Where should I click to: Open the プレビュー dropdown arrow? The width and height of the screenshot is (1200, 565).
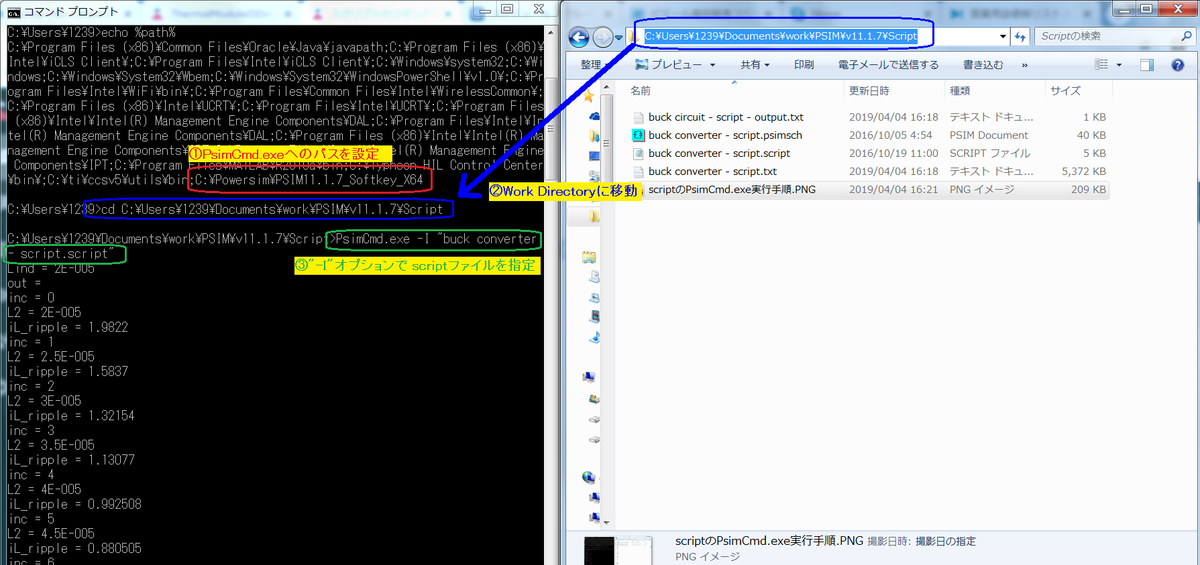tap(712, 65)
